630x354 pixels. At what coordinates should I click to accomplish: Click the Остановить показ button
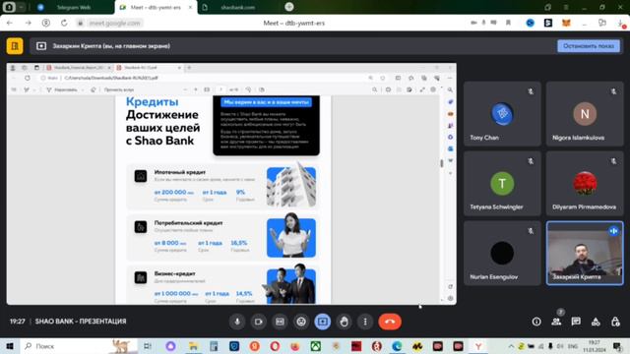pyautogui.click(x=589, y=46)
